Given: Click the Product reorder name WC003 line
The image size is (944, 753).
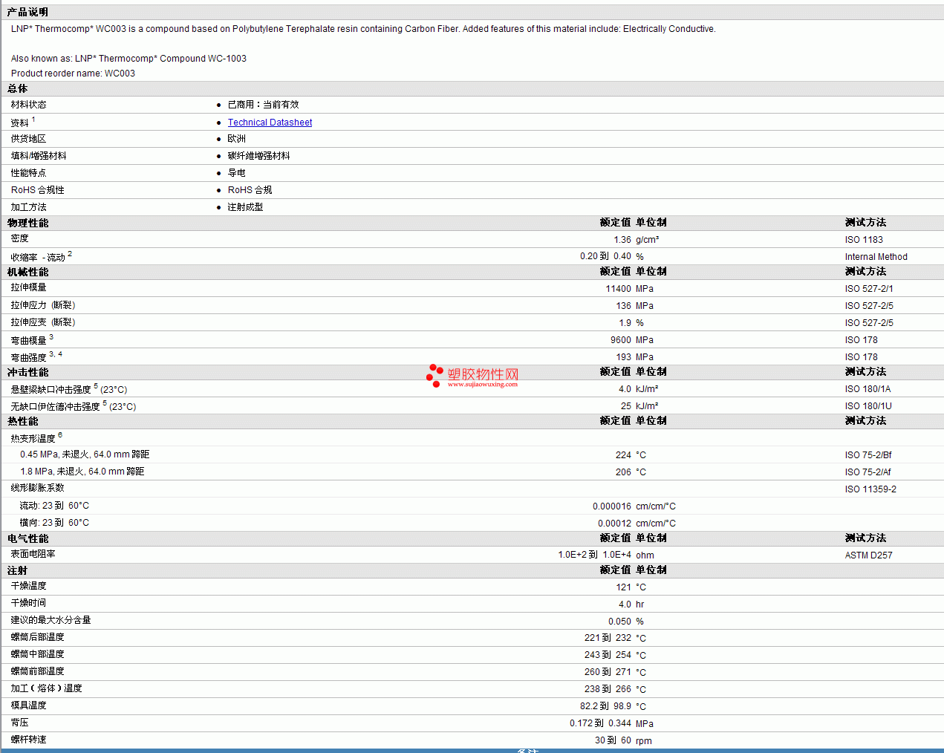Looking at the screenshot, I should pyautogui.click(x=73, y=74).
